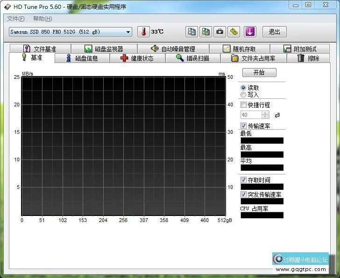Click the purple down-arrow minimize-to-tray icon

250,32
